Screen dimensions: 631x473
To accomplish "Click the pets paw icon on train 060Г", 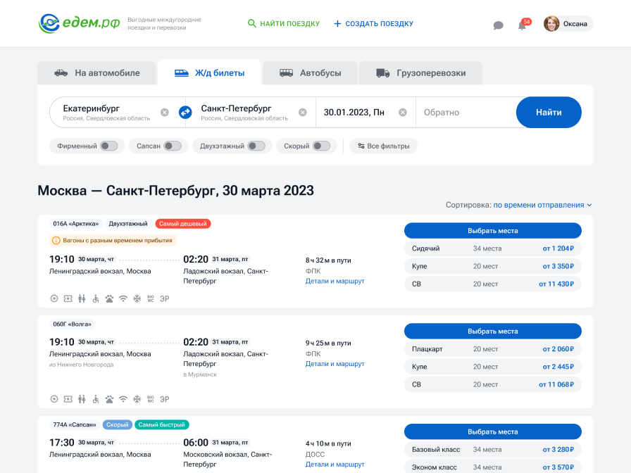I will coord(109,399).
